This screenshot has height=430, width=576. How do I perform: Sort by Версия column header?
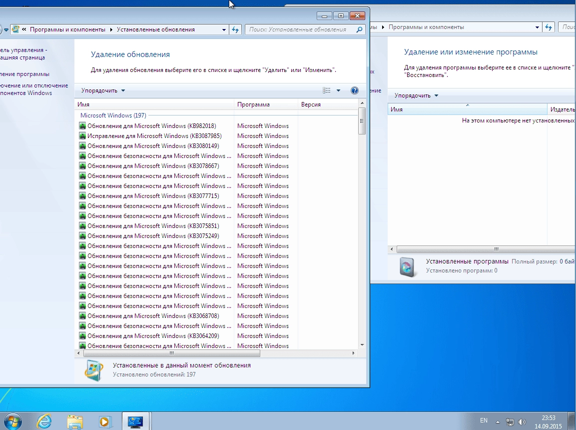click(328, 104)
